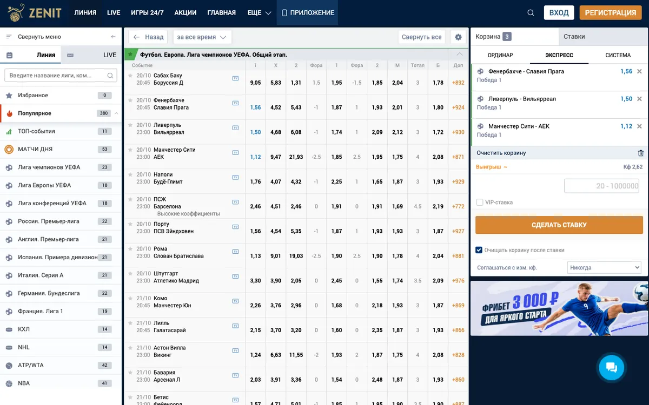Viewport: 649px width, 405px height.
Task: Click the РЕГИСТРАЦИЯ button
Action: (611, 13)
